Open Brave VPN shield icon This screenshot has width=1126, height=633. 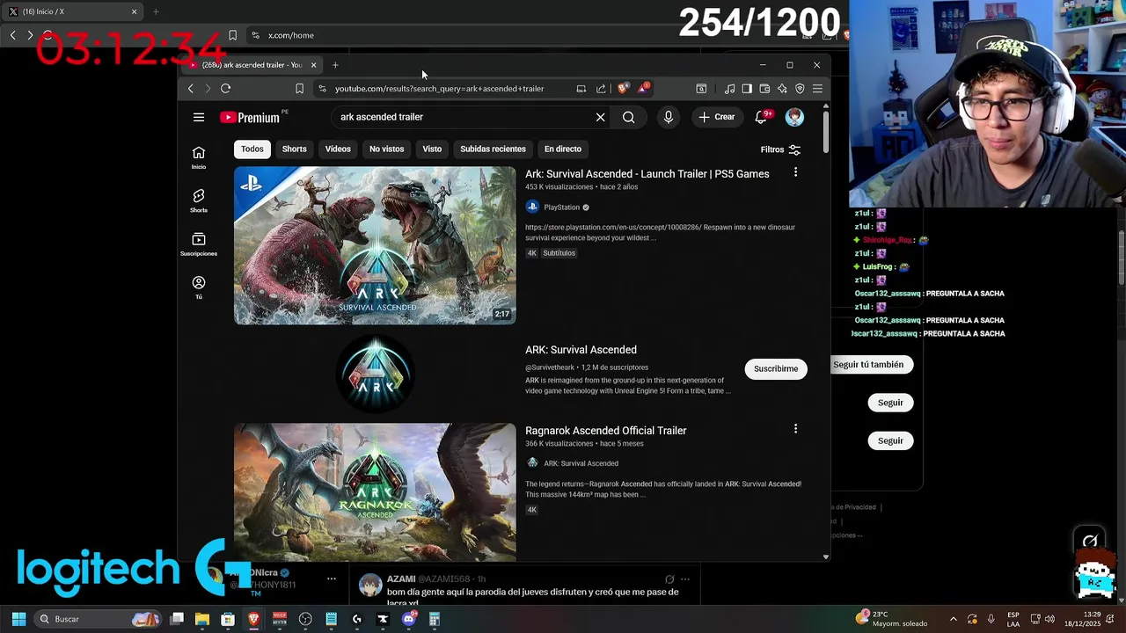(800, 88)
